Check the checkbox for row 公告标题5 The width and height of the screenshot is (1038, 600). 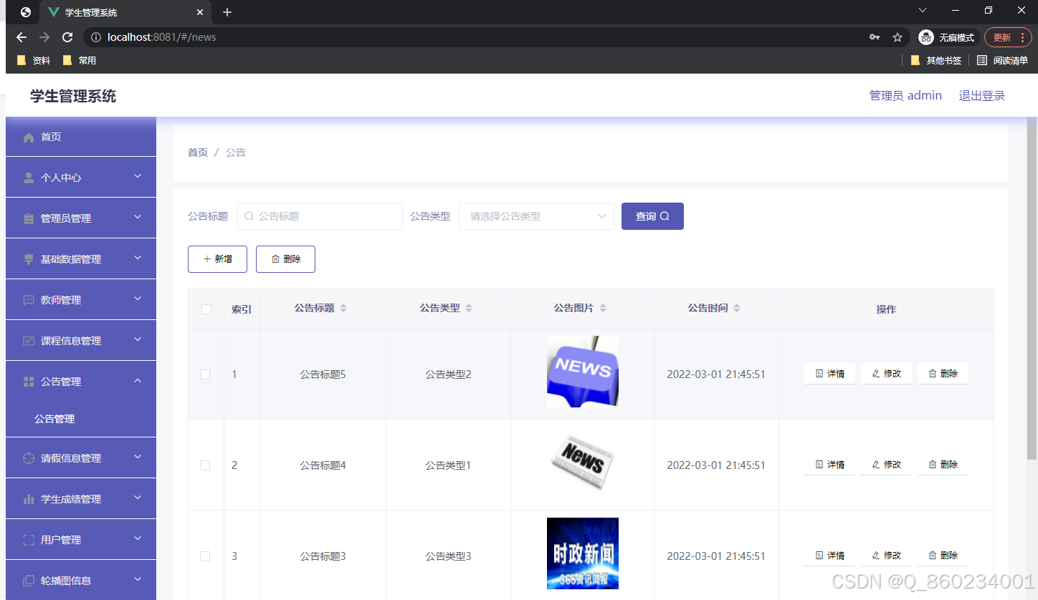(x=205, y=374)
